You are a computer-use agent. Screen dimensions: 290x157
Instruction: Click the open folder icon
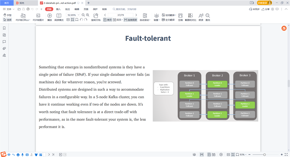(x=19, y=9)
